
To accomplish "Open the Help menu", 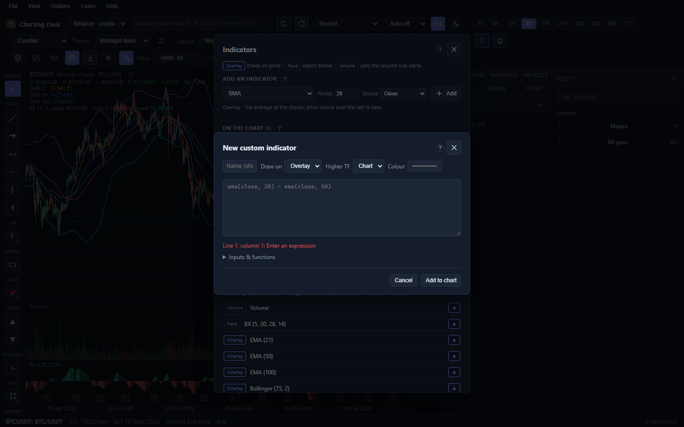I will tap(112, 6).
